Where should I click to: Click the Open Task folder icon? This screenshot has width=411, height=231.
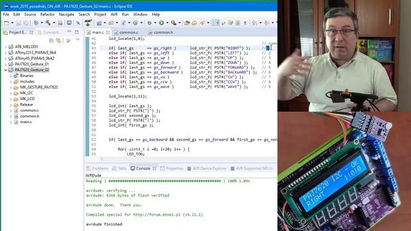(x=194, y=23)
